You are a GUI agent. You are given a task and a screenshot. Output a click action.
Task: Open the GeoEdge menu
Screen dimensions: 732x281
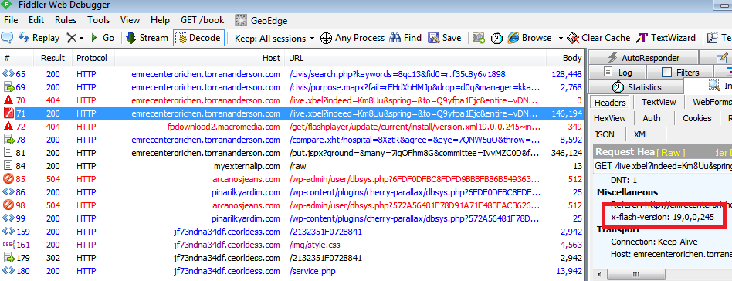pyautogui.click(x=262, y=21)
